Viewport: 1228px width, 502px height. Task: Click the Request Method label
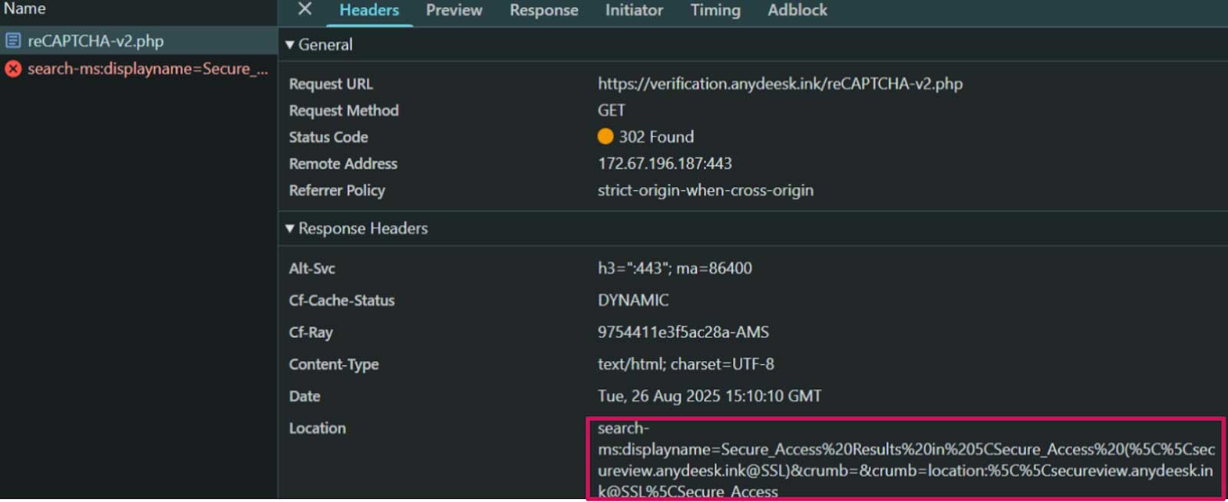tap(344, 110)
